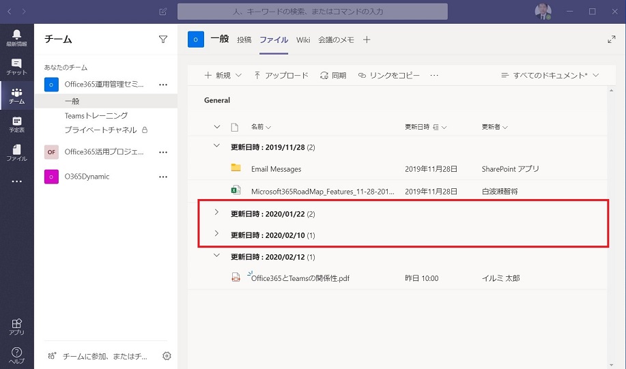
Task: Select the ファイル (Files) tab
Action: point(274,40)
